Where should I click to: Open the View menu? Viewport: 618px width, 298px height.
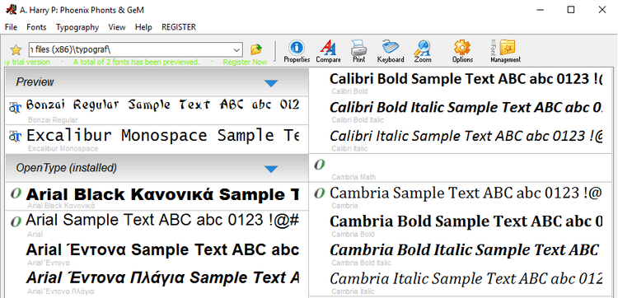[117, 27]
